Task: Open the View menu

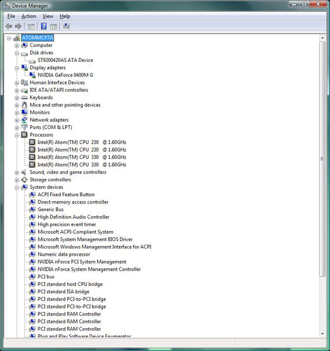Action: pyautogui.click(x=48, y=16)
